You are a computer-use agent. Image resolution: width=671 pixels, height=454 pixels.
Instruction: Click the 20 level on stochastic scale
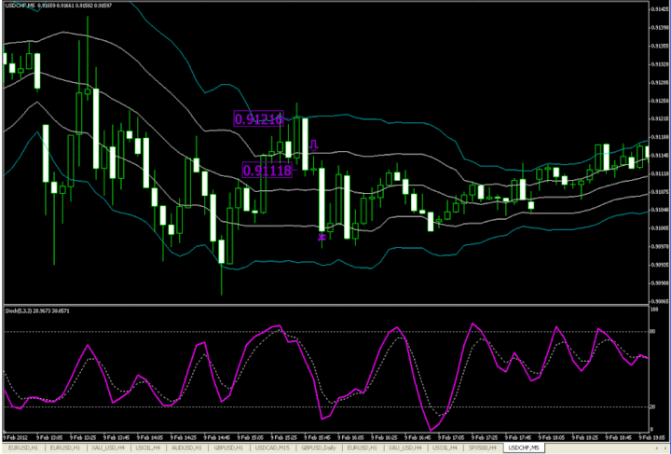652,407
